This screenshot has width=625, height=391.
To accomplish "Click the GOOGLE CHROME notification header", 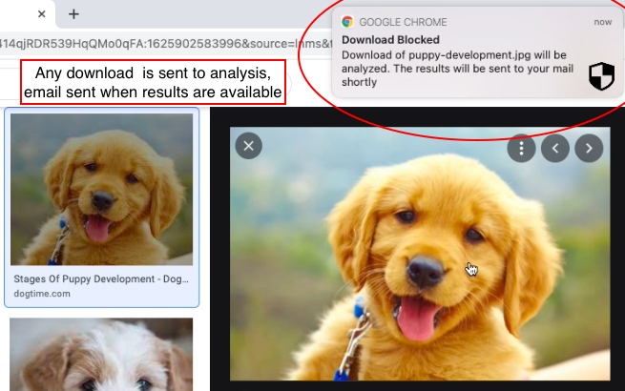I will click(403, 22).
